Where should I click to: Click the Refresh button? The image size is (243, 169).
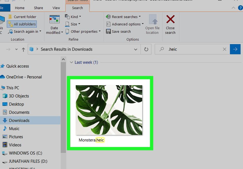(x=146, y=49)
